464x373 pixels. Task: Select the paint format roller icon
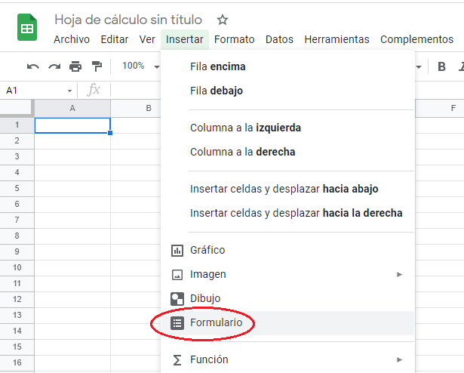pyautogui.click(x=97, y=66)
